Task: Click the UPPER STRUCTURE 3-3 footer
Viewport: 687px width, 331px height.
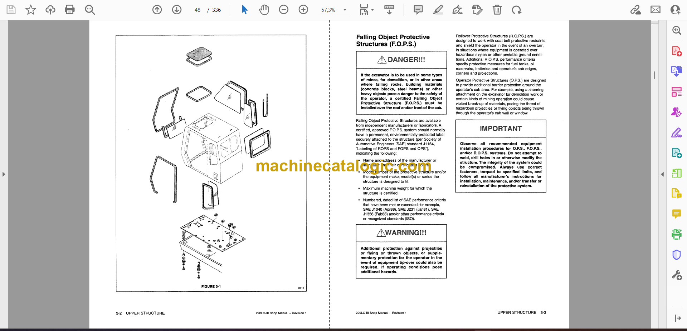Action: click(x=522, y=312)
